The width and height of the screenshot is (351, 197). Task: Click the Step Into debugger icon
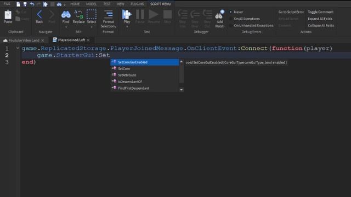coord(183,15)
